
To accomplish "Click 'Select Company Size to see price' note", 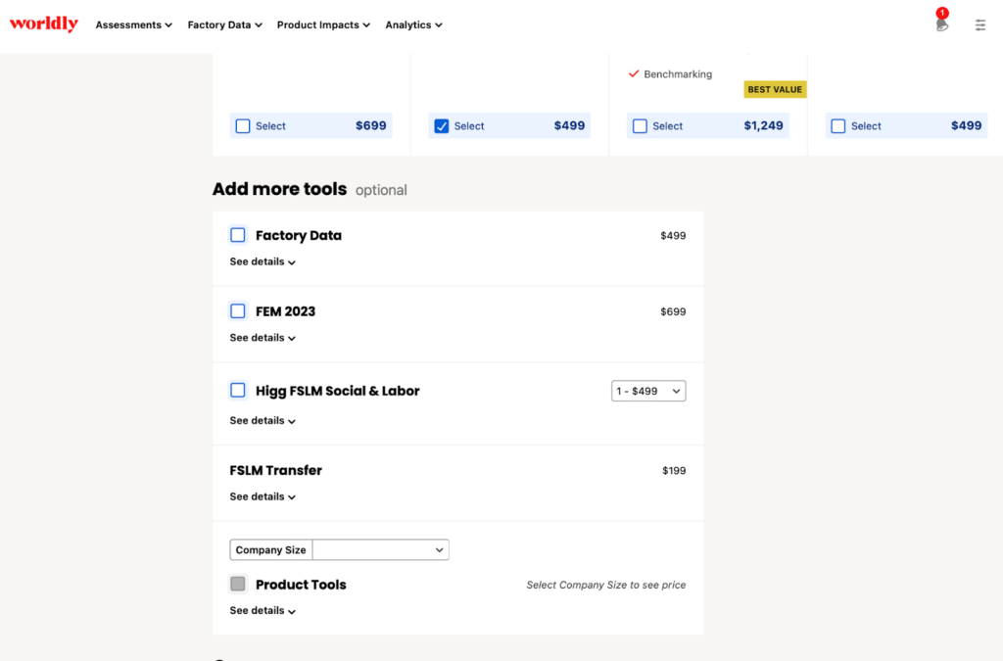I will pos(605,585).
